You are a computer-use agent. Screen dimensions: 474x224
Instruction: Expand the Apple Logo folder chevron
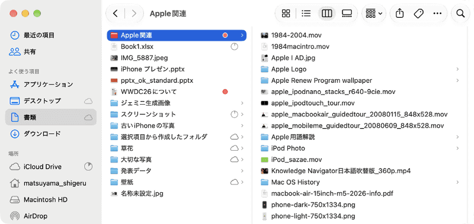click(x=457, y=69)
